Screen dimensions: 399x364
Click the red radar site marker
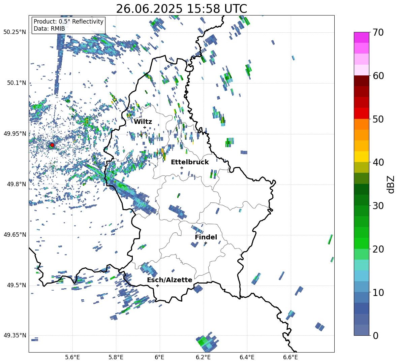52,145
